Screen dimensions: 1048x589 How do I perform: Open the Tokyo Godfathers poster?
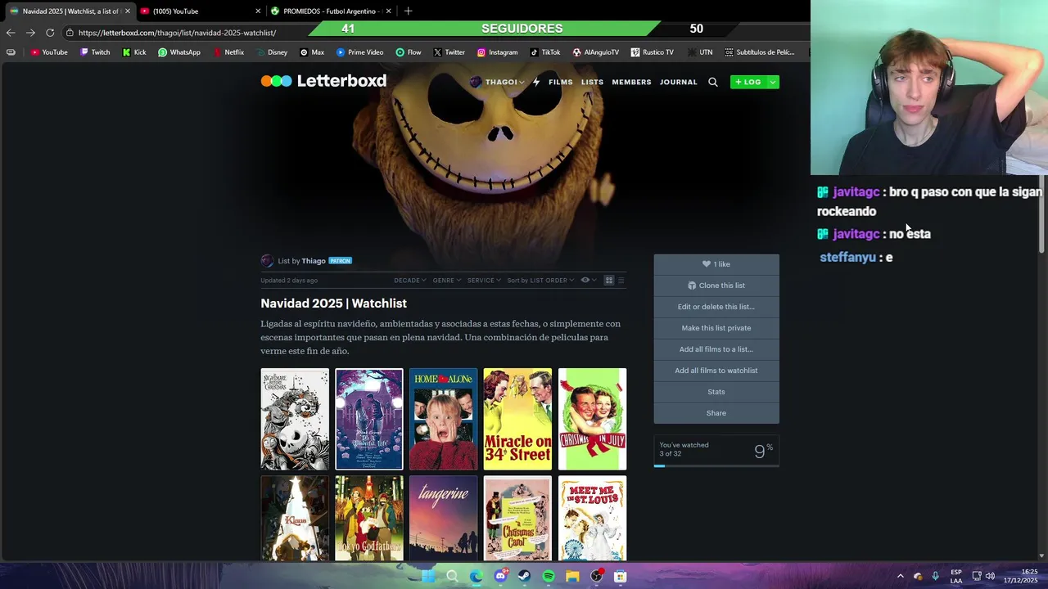coord(369,519)
